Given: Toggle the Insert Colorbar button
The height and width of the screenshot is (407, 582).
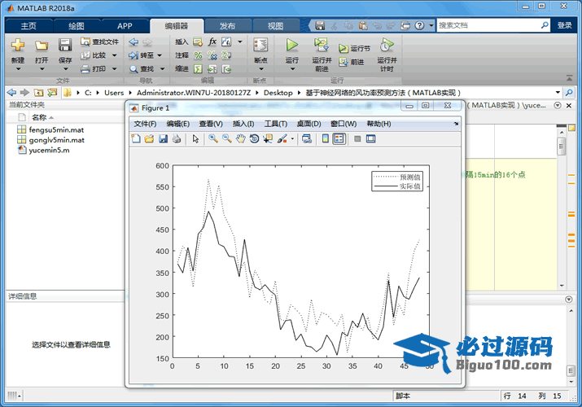Looking at the screenshot, I should tap(325, 139).
